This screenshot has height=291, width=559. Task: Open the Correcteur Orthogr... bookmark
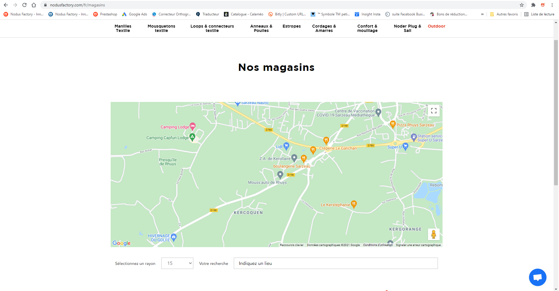click(171, 14)
